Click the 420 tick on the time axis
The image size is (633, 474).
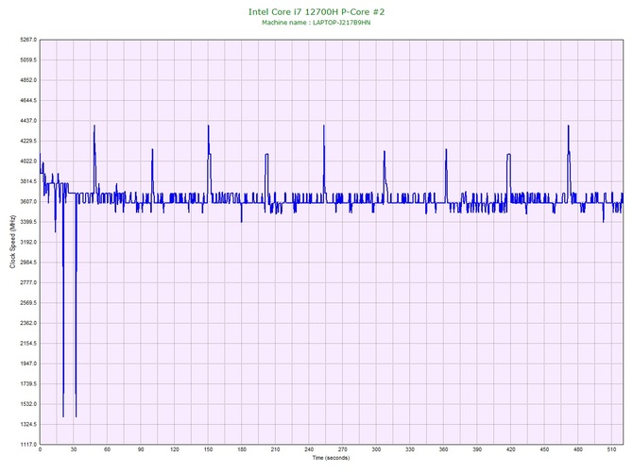[x=511, y=449]
